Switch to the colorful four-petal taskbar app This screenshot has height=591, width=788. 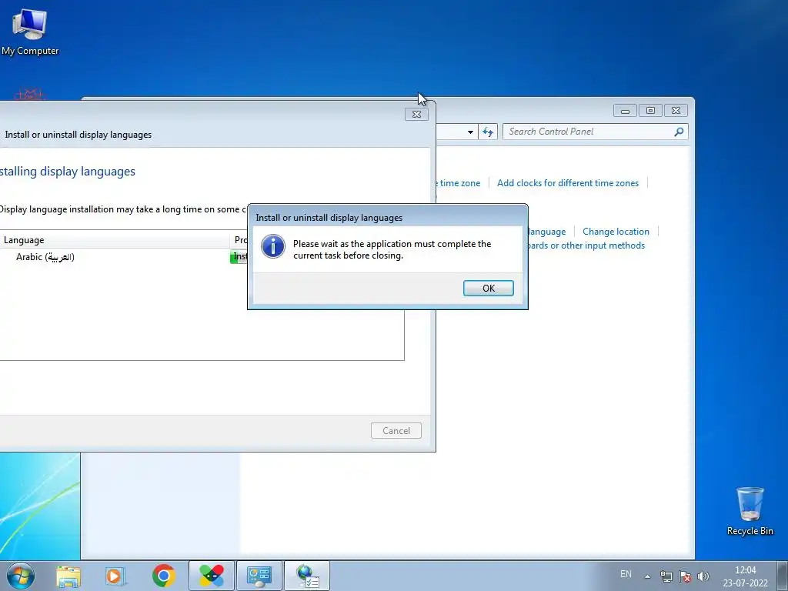pyautogui.click(x=212, y=576)
